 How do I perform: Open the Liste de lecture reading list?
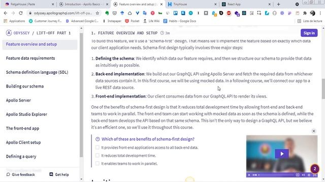(310, 21)
